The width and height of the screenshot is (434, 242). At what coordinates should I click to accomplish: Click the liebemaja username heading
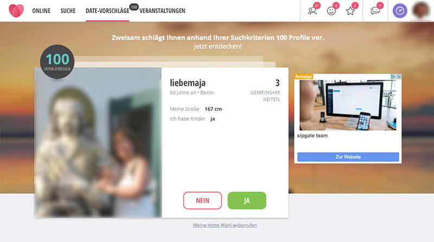click(188, 83)
